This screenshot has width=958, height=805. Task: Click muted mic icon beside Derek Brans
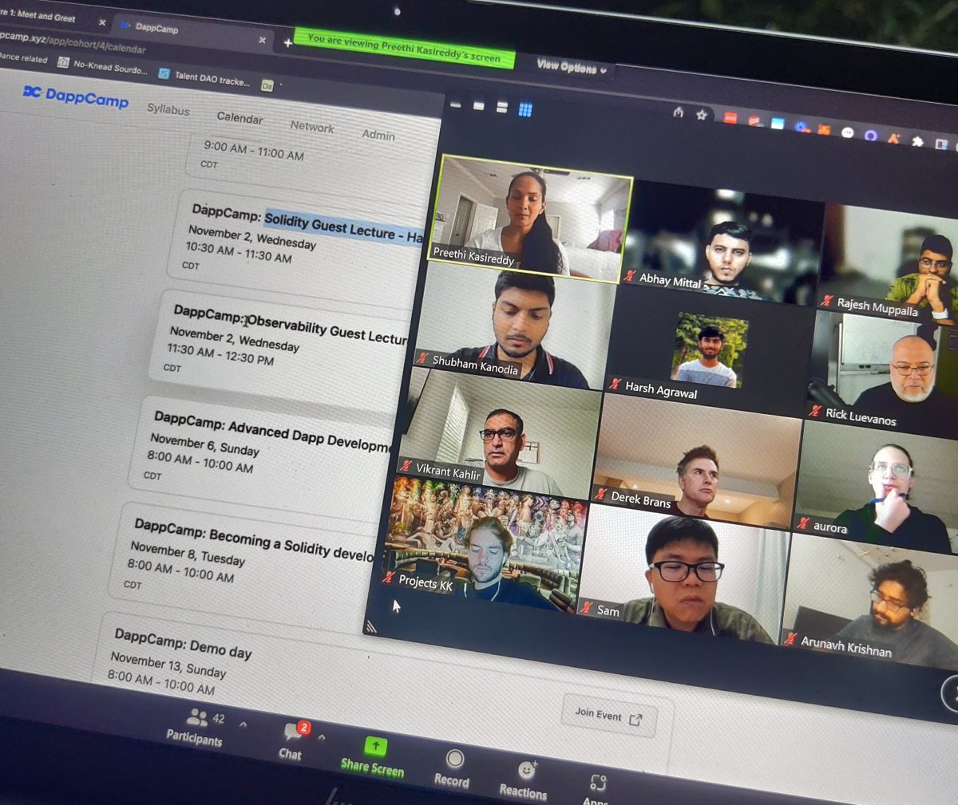pos(601,494)
